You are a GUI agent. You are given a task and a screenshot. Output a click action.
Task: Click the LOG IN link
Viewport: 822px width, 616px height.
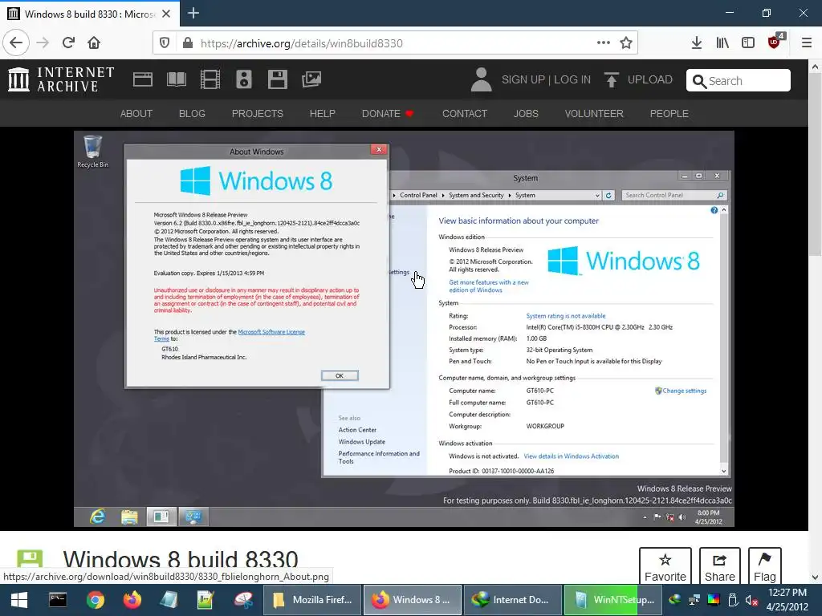click(x=572, y=79)
